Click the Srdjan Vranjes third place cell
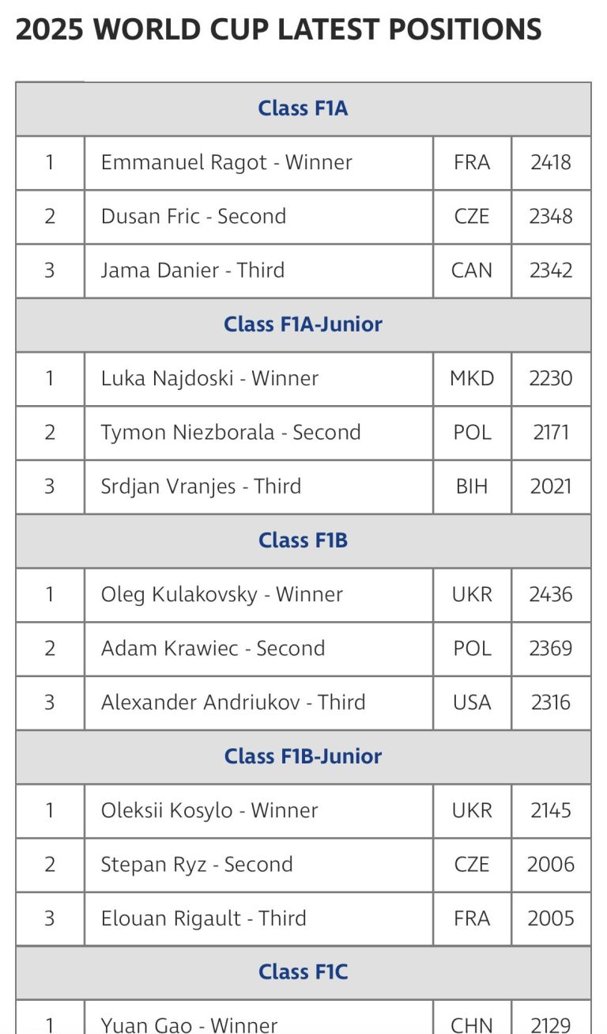Image resolution: width=607 pixels, height=1034 pixels. [201, 486]
